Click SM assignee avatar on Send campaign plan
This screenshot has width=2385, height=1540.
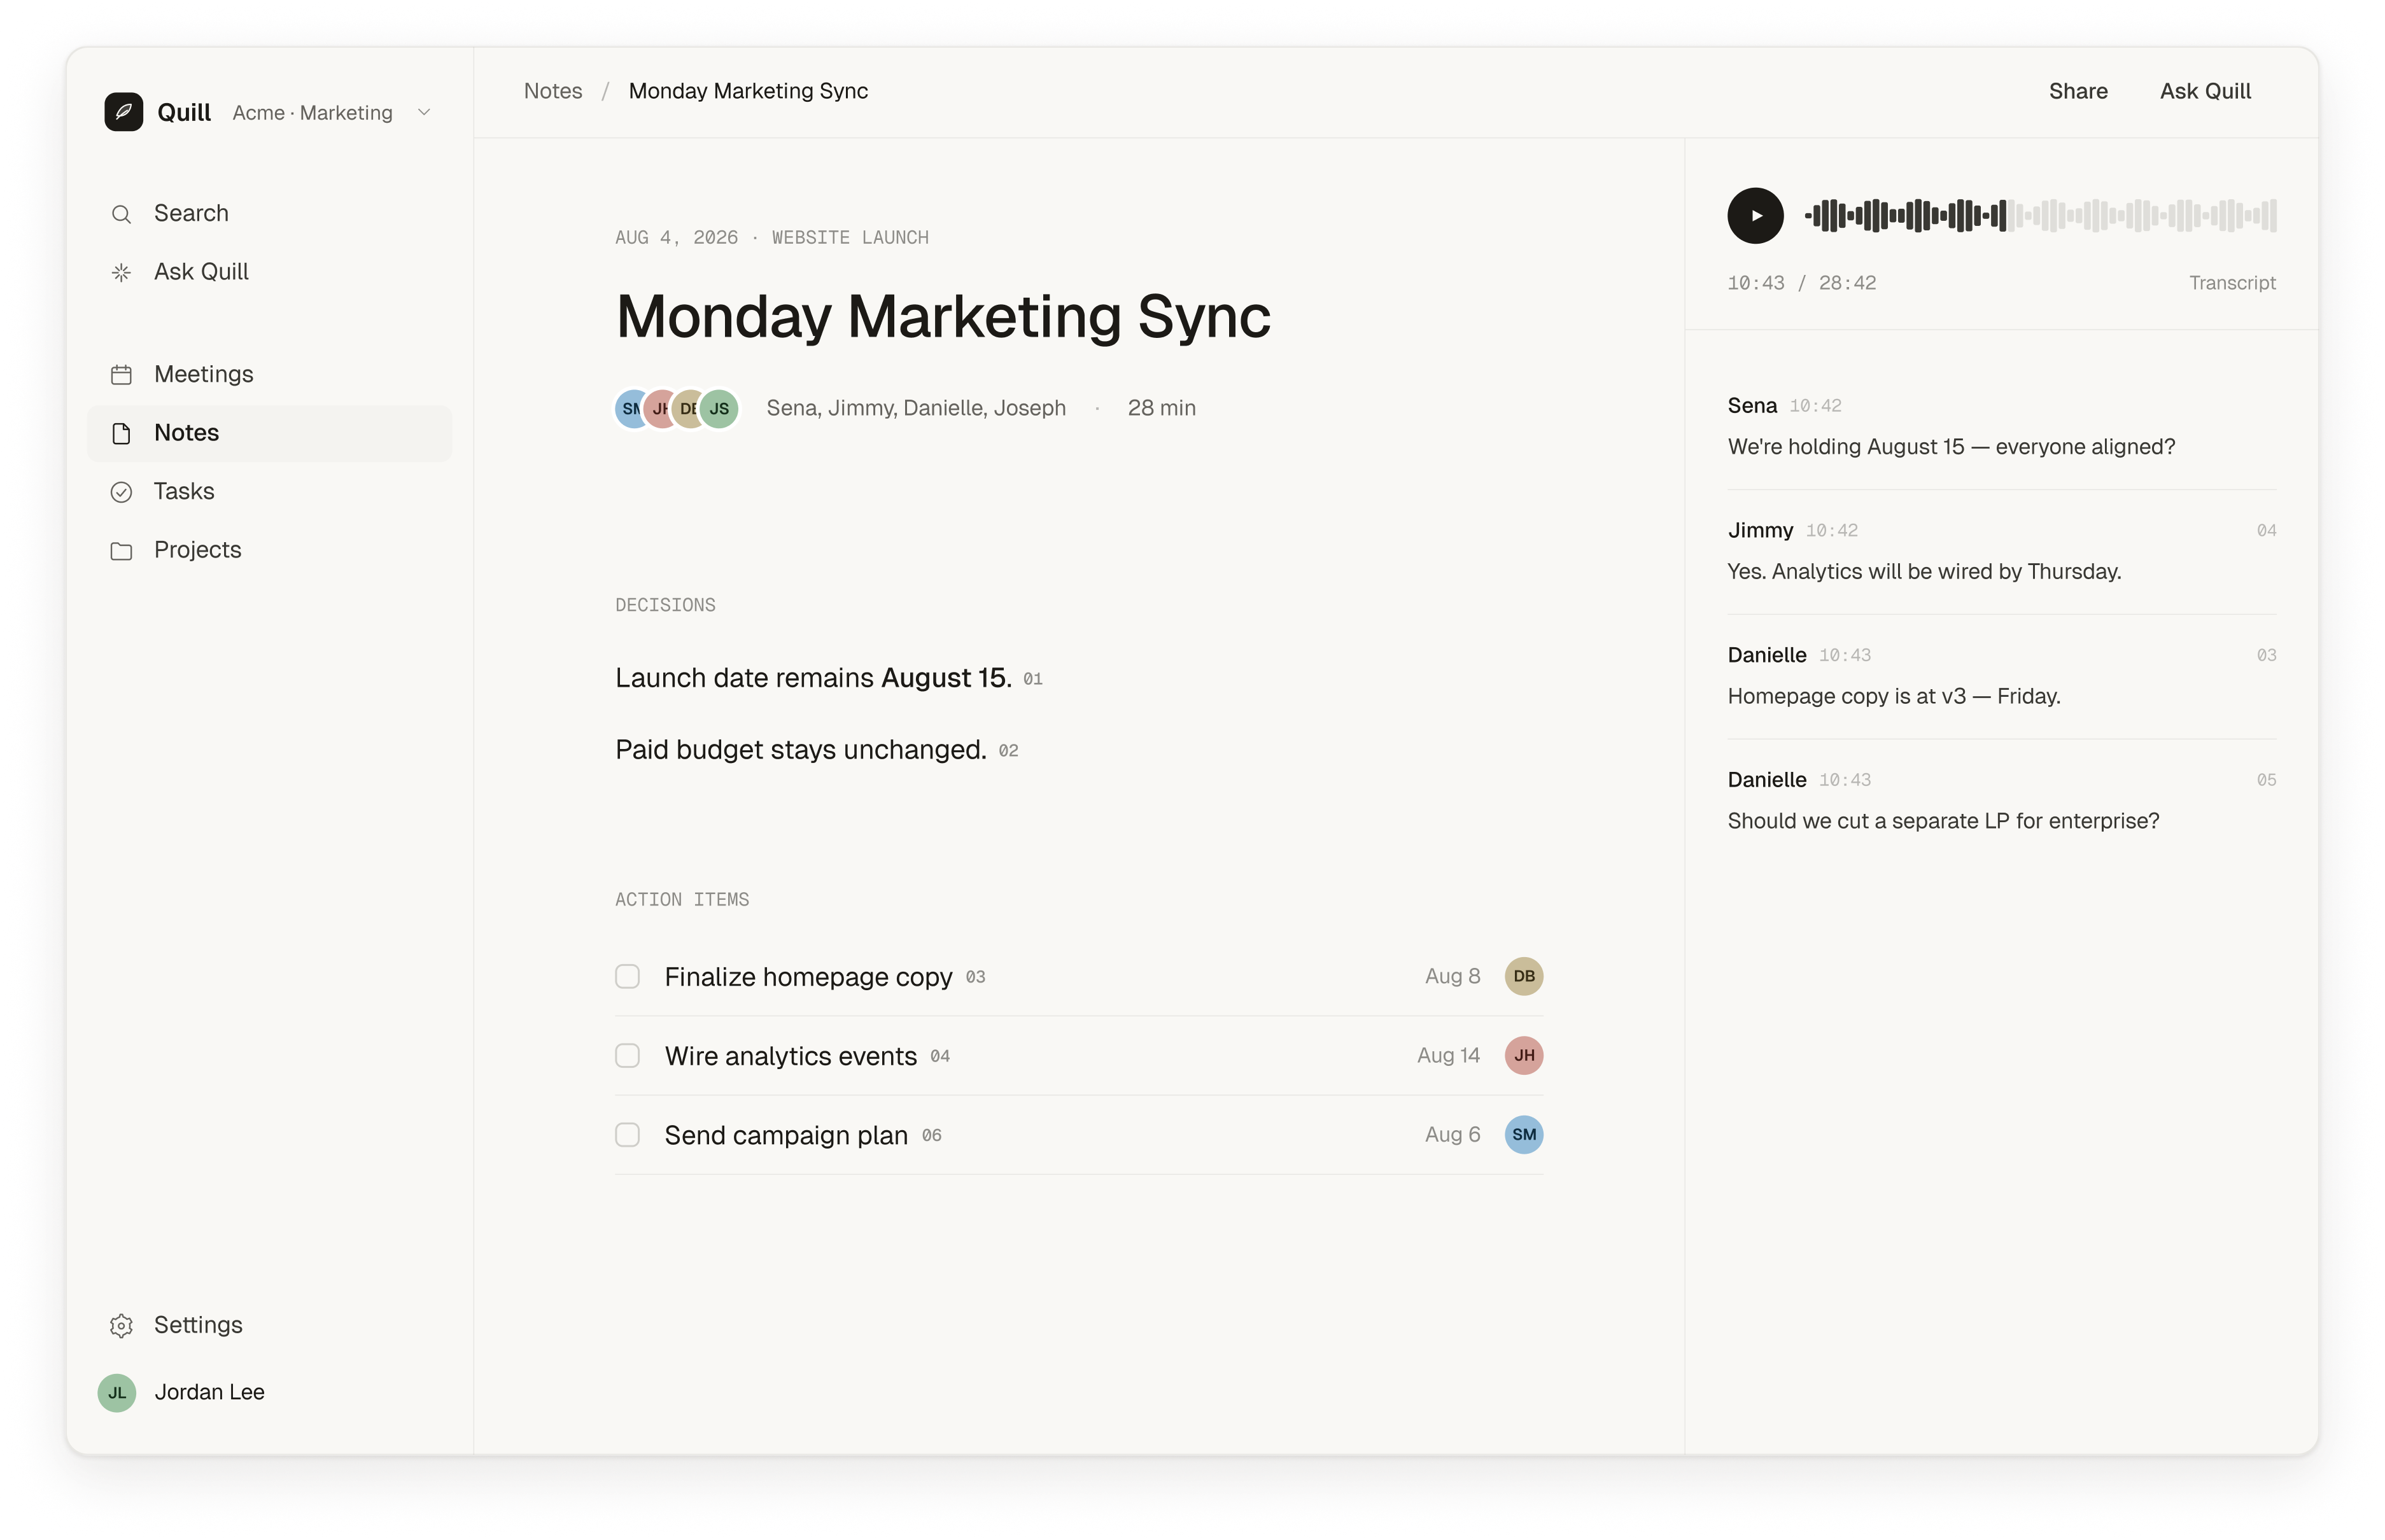tap(1523, 1135)
